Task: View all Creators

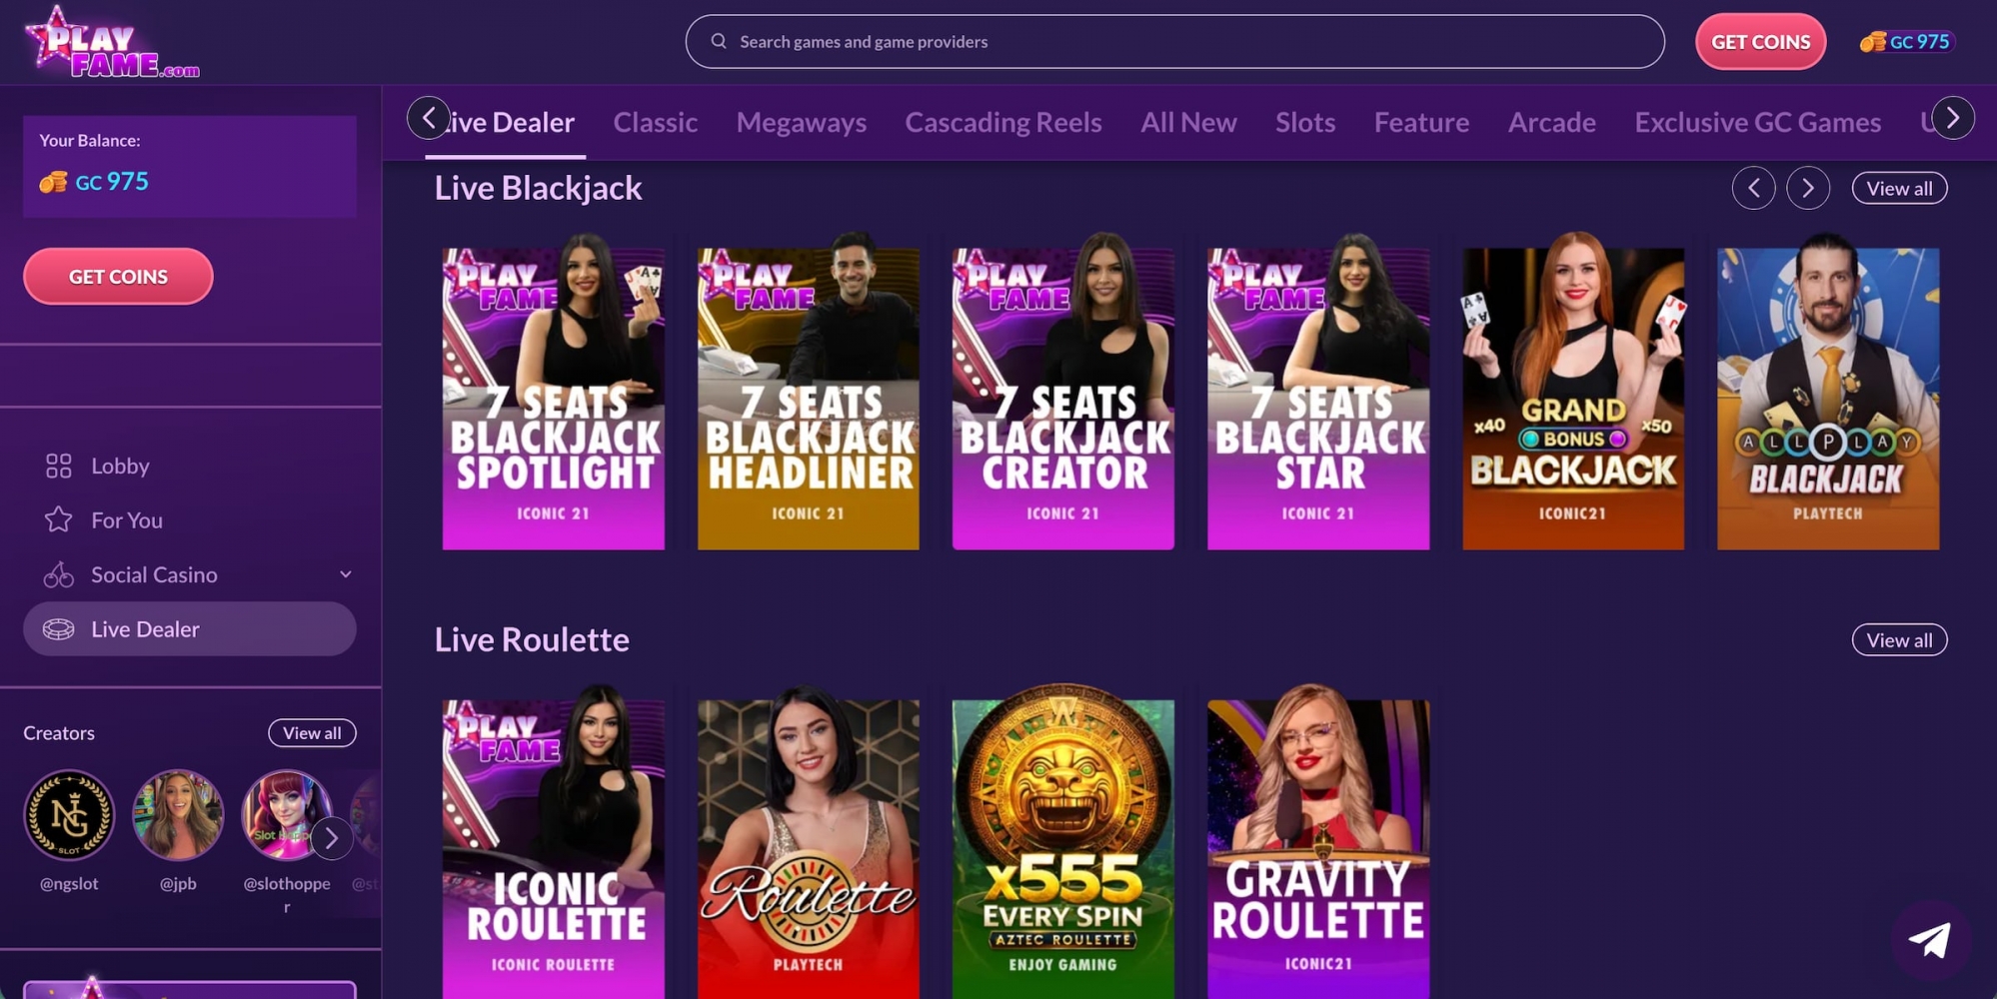Action: tap(311, 732)
